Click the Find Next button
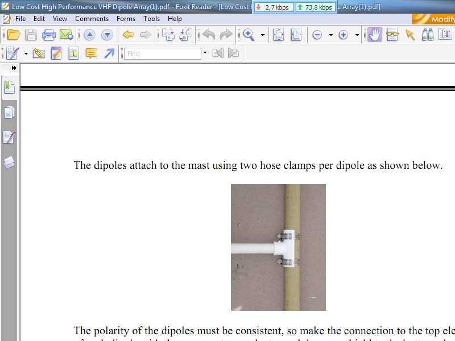Screen dimensions: 455x341 coord(233,53)
